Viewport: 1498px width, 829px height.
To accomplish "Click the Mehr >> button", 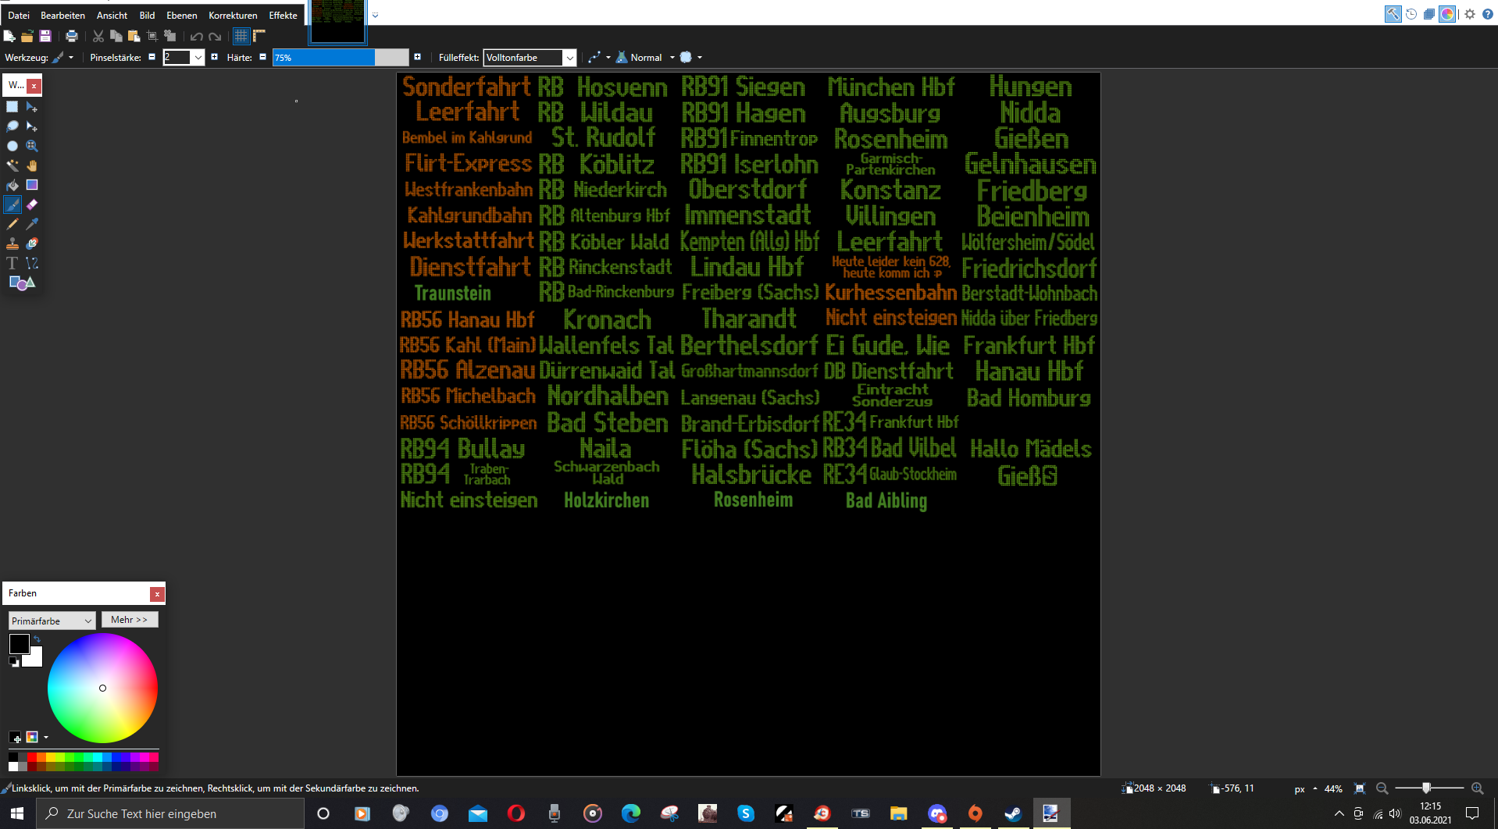I will [x=130, y=620].
